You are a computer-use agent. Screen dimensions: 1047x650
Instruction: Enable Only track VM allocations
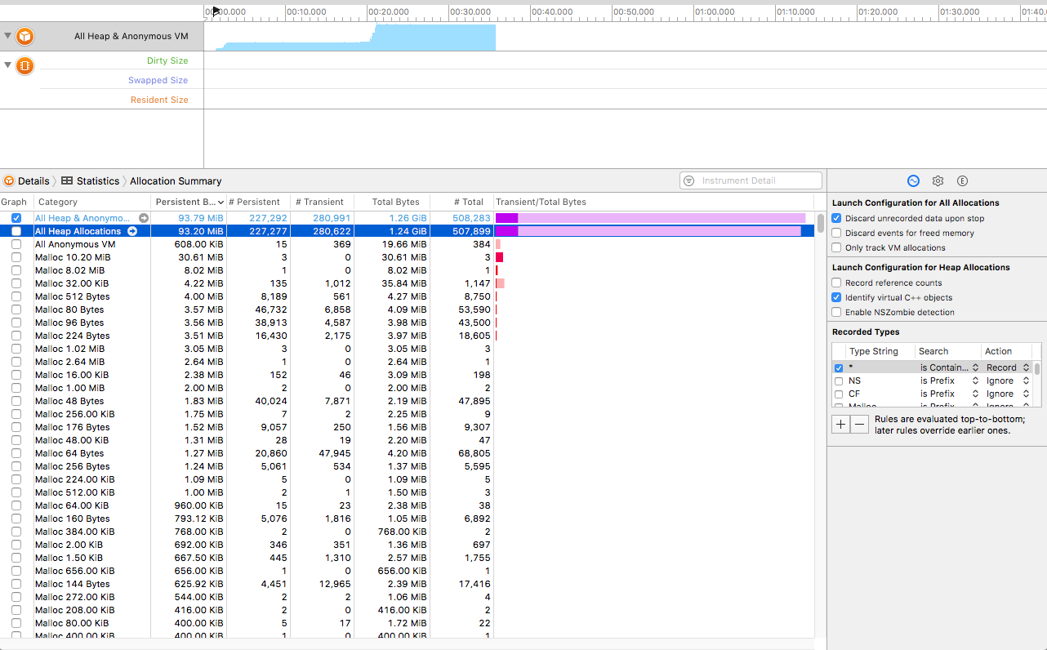836,247
